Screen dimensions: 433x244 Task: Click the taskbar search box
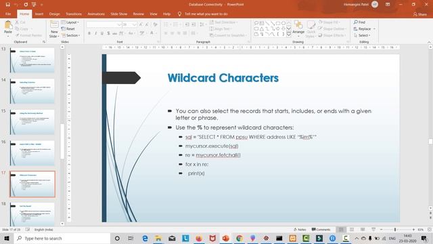(62, 238)
